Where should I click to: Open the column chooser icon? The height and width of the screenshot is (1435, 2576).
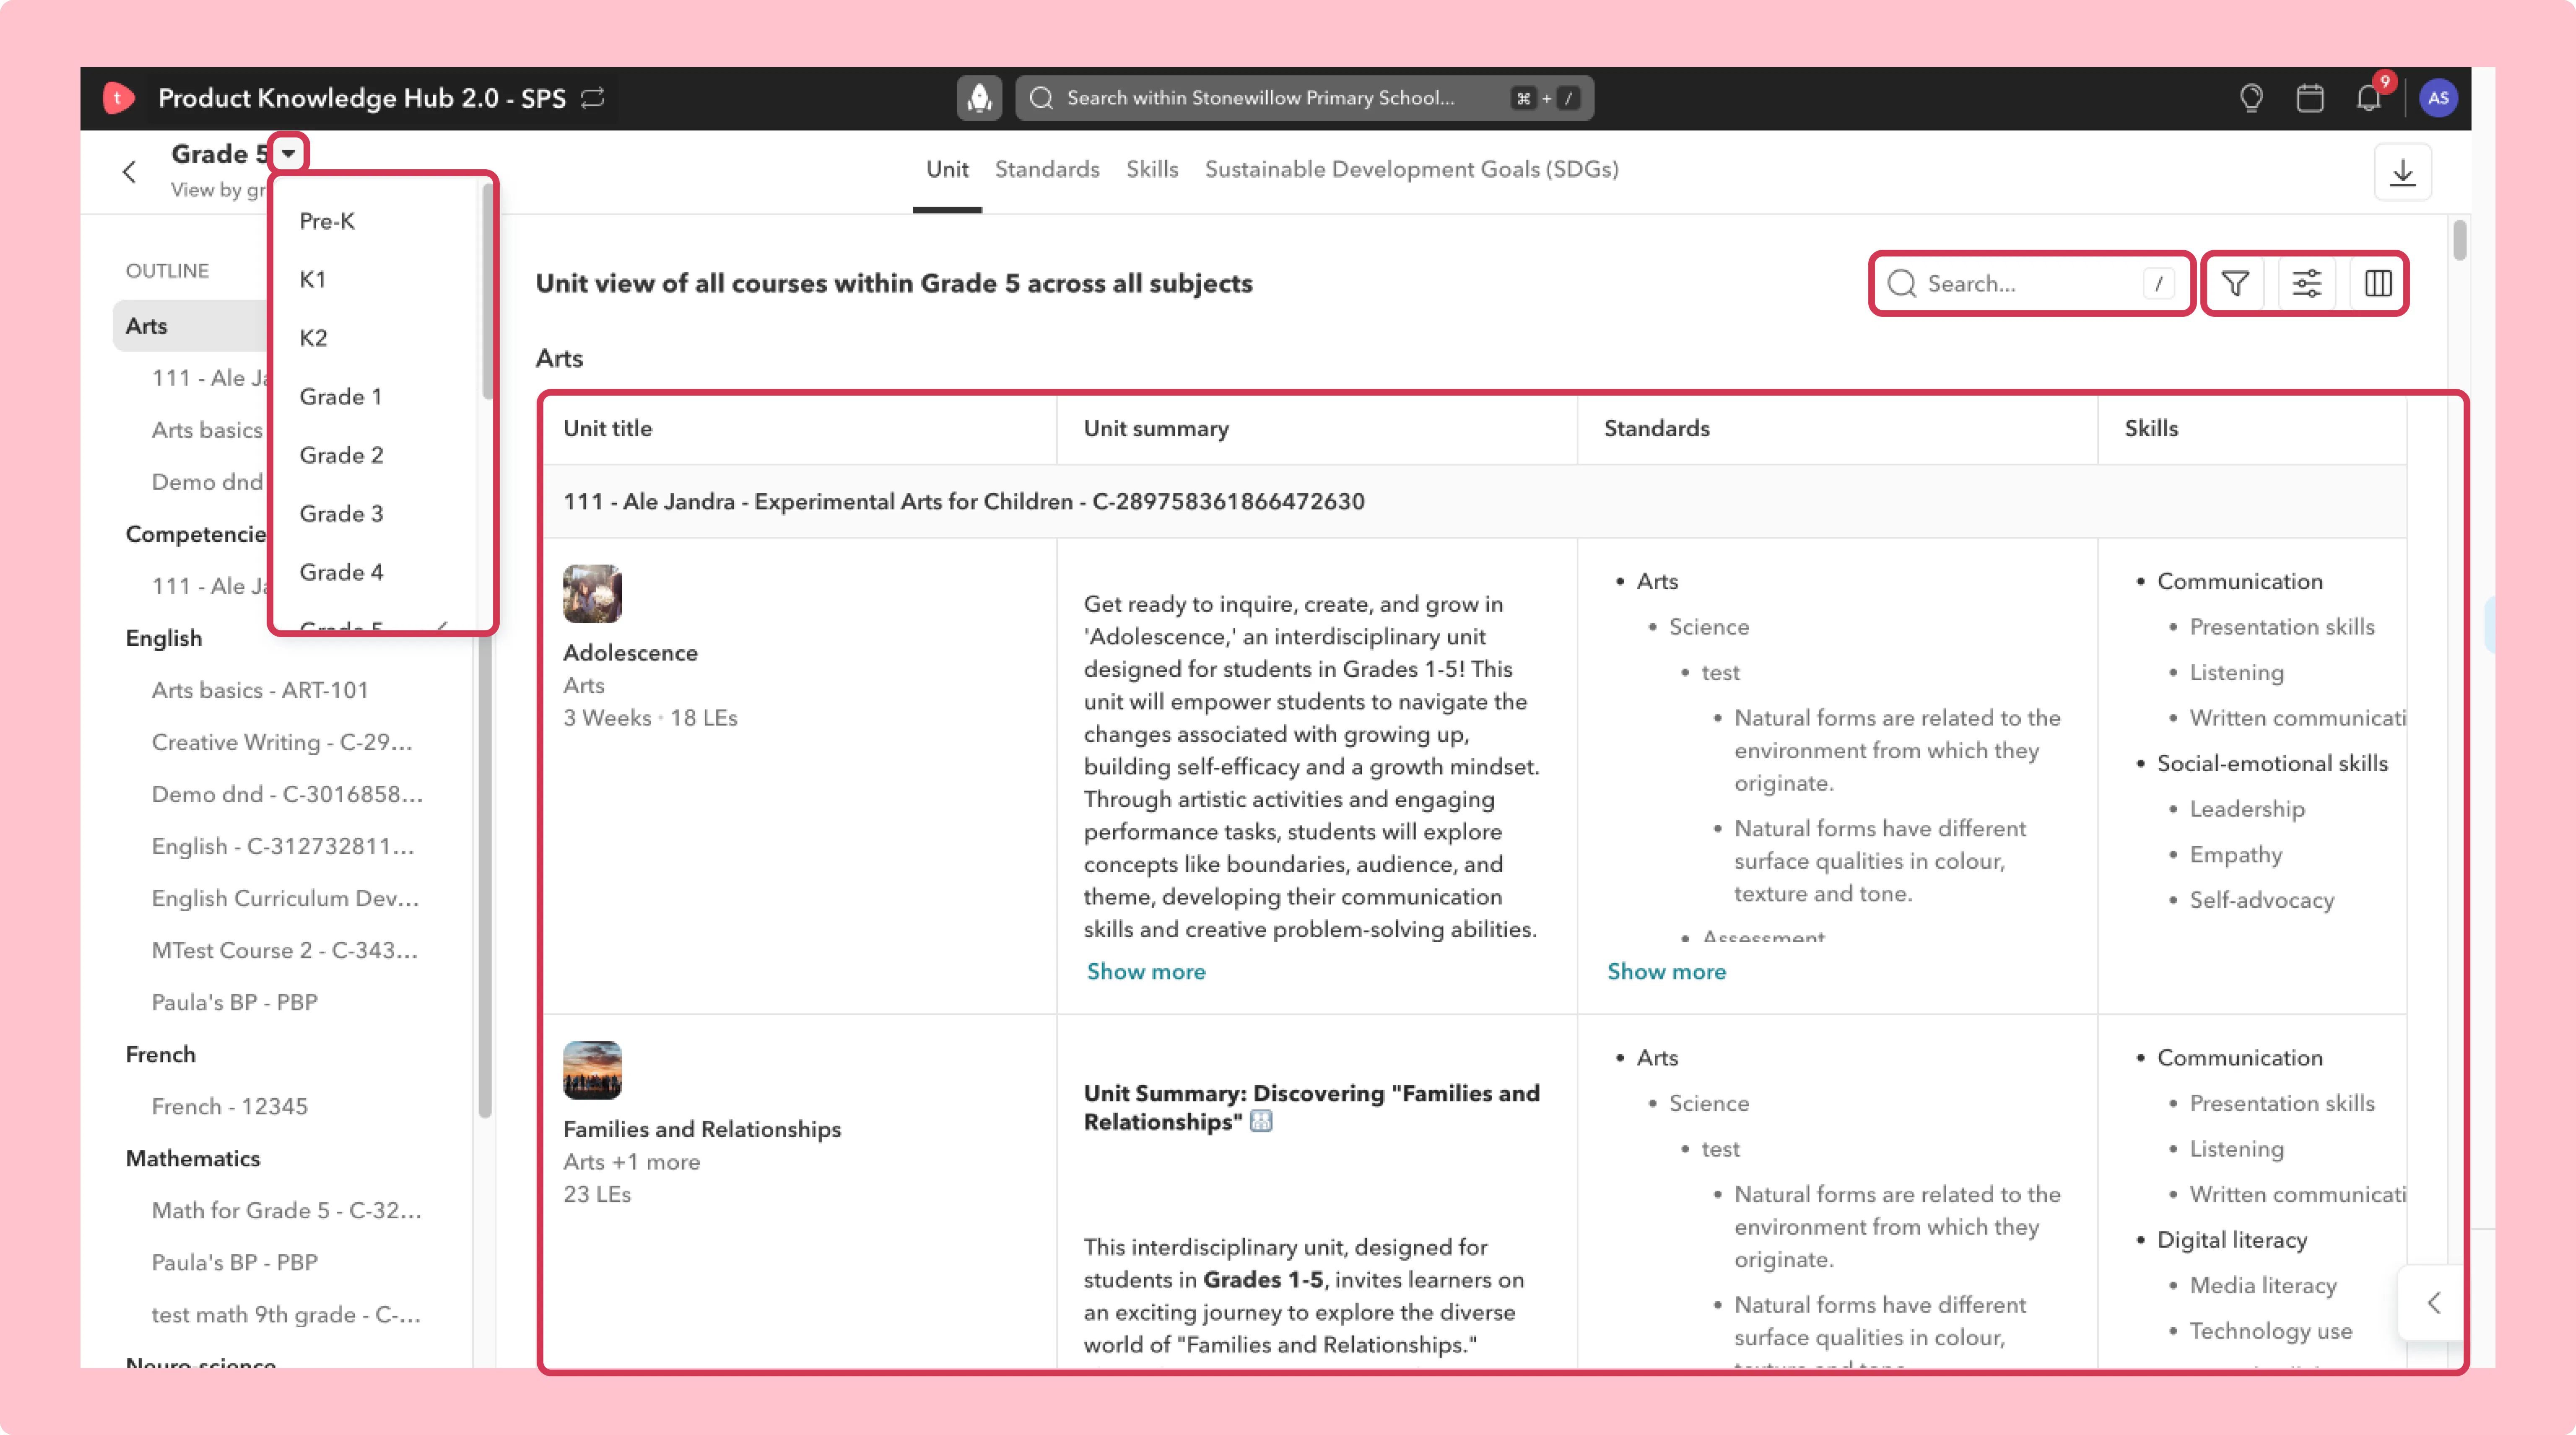pyautogui.click(x=2378, y=284)
